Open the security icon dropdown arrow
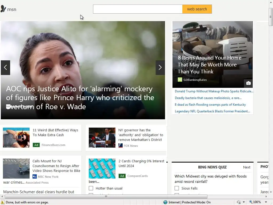 tap(244, 202)
